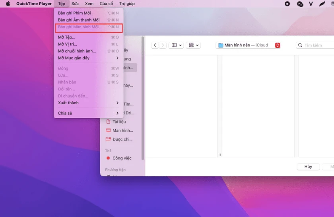The image size is (334, 217).
Task: Expand Mở Mục gần đây submenu
Action: click(88, 58)
